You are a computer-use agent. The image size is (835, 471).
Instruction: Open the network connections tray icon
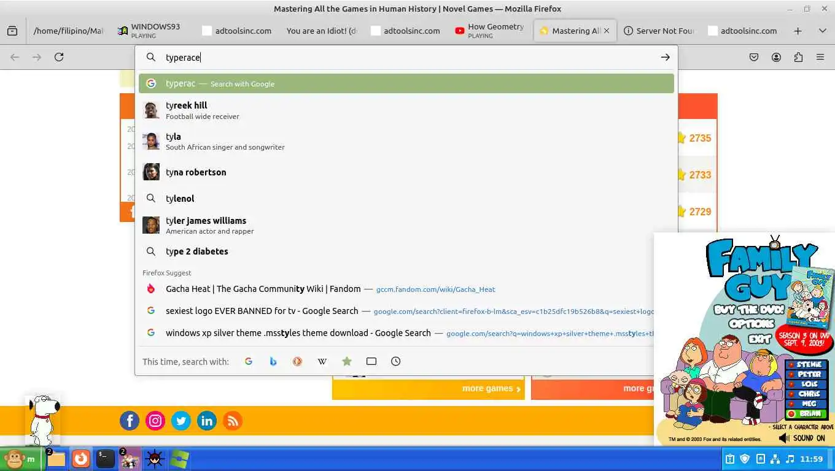coord(775,459)
